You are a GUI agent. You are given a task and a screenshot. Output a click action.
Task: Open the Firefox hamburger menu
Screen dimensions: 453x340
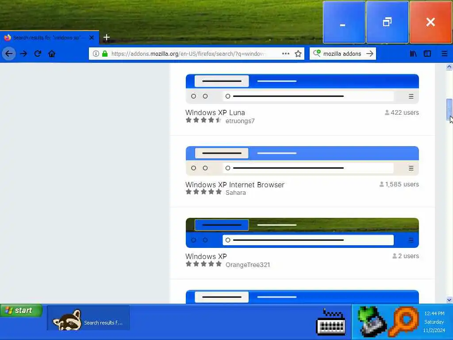pyautogui.click(x=444, y=54)
